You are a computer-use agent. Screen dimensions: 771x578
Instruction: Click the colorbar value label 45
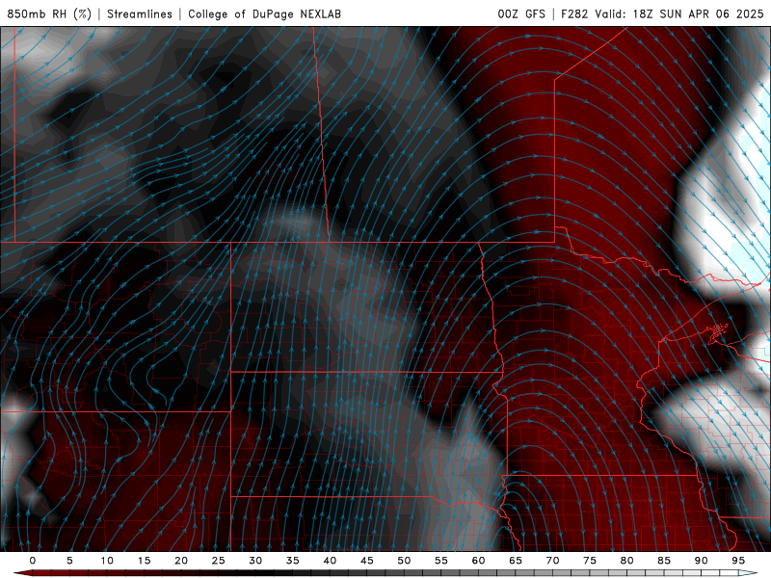(x=367, y=561)
